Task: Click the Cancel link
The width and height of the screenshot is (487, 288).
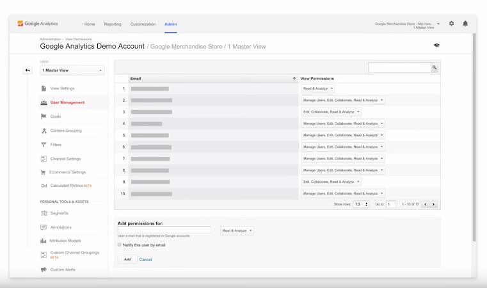Action: point(145,260)
